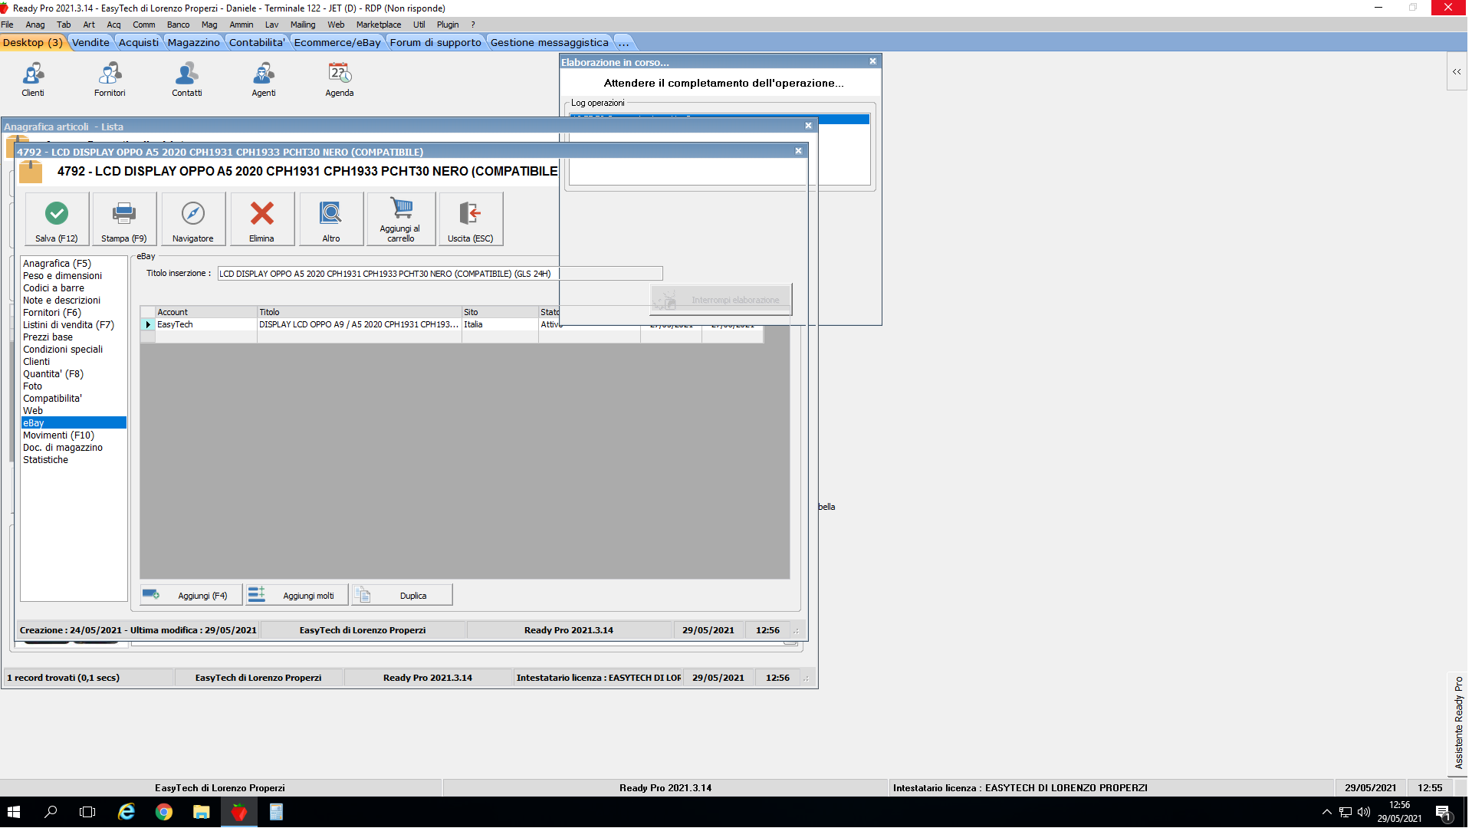The height and width of the screenshot is (828, 1472).
Task: Click the Titolo column header
Action: tap(360, 312)
